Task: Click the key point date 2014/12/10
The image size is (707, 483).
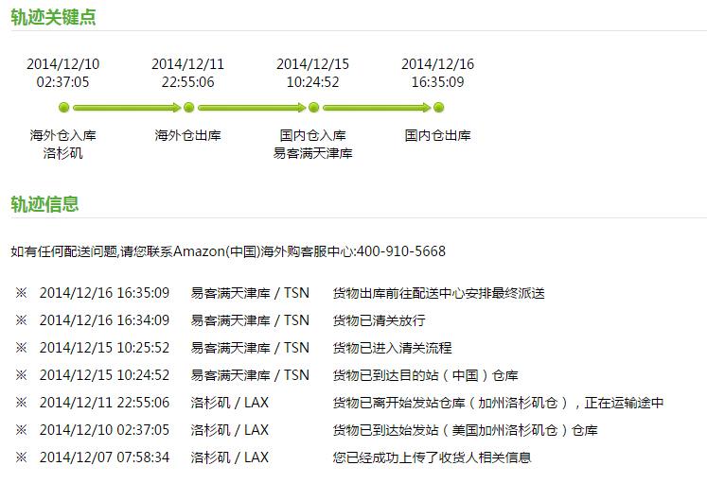Action: [x=63, y=64]
